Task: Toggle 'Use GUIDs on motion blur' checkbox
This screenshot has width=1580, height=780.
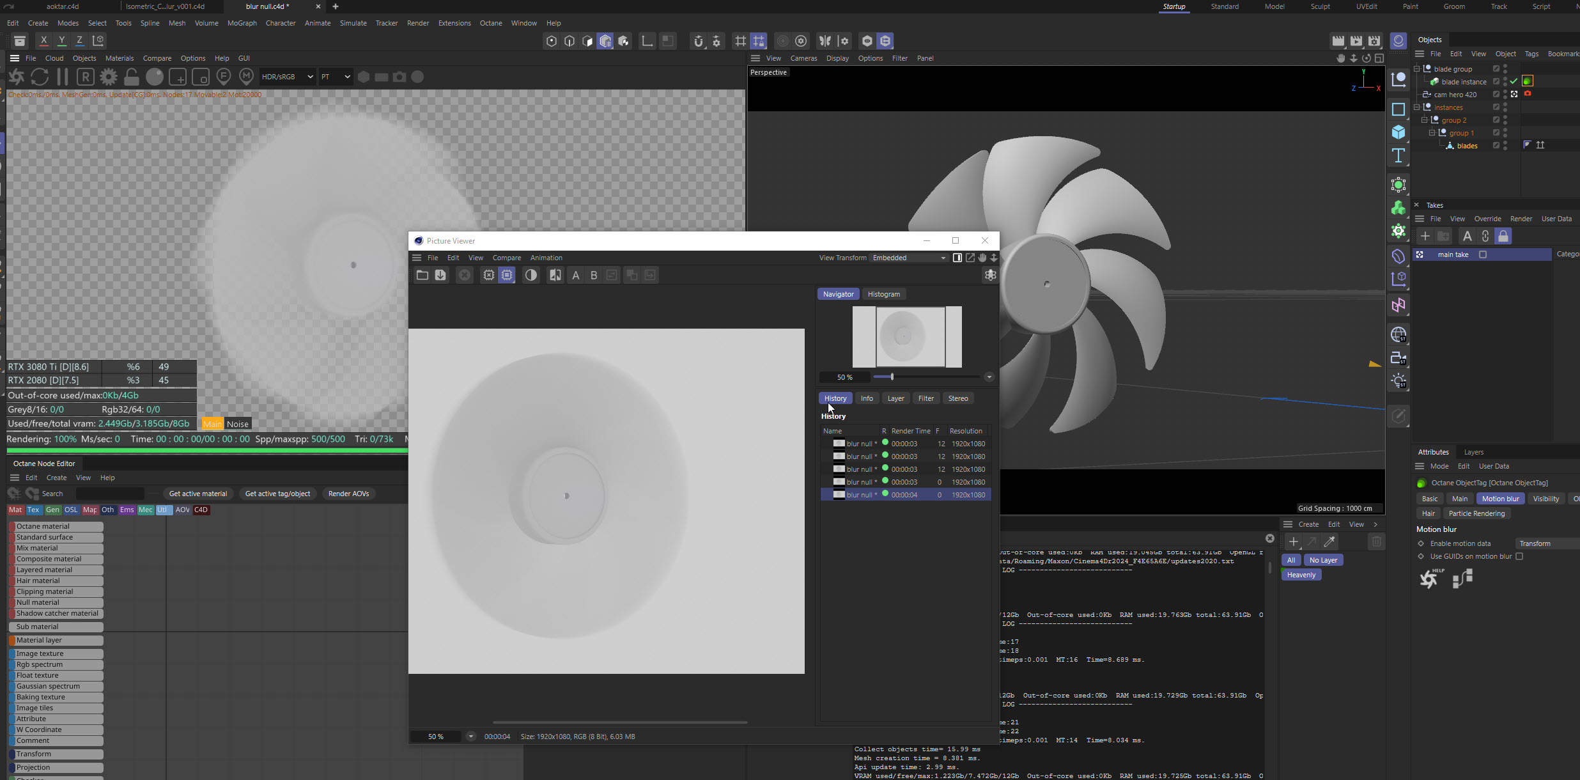Action: coord(1519,556)
